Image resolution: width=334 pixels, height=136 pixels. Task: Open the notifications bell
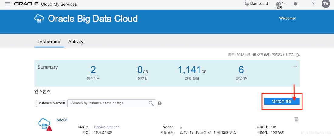pyautogui.click(x=295, y=4)
